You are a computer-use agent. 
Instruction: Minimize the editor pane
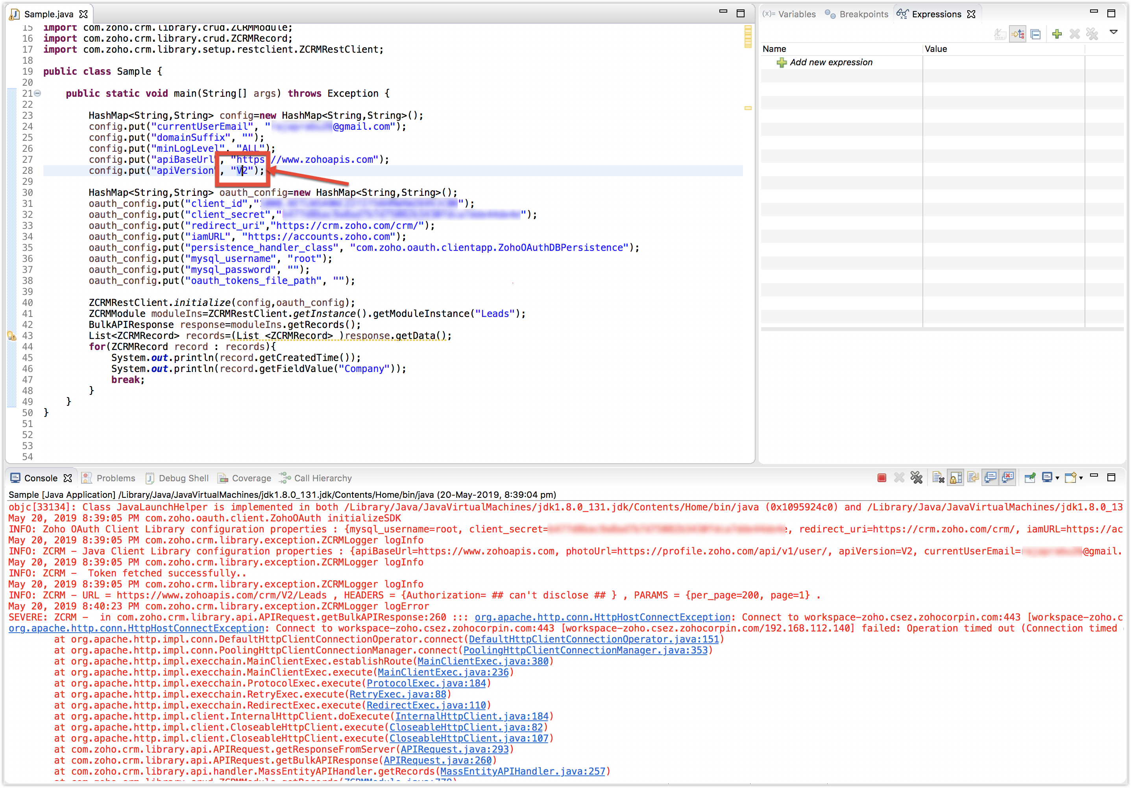(x=723, y=11)
